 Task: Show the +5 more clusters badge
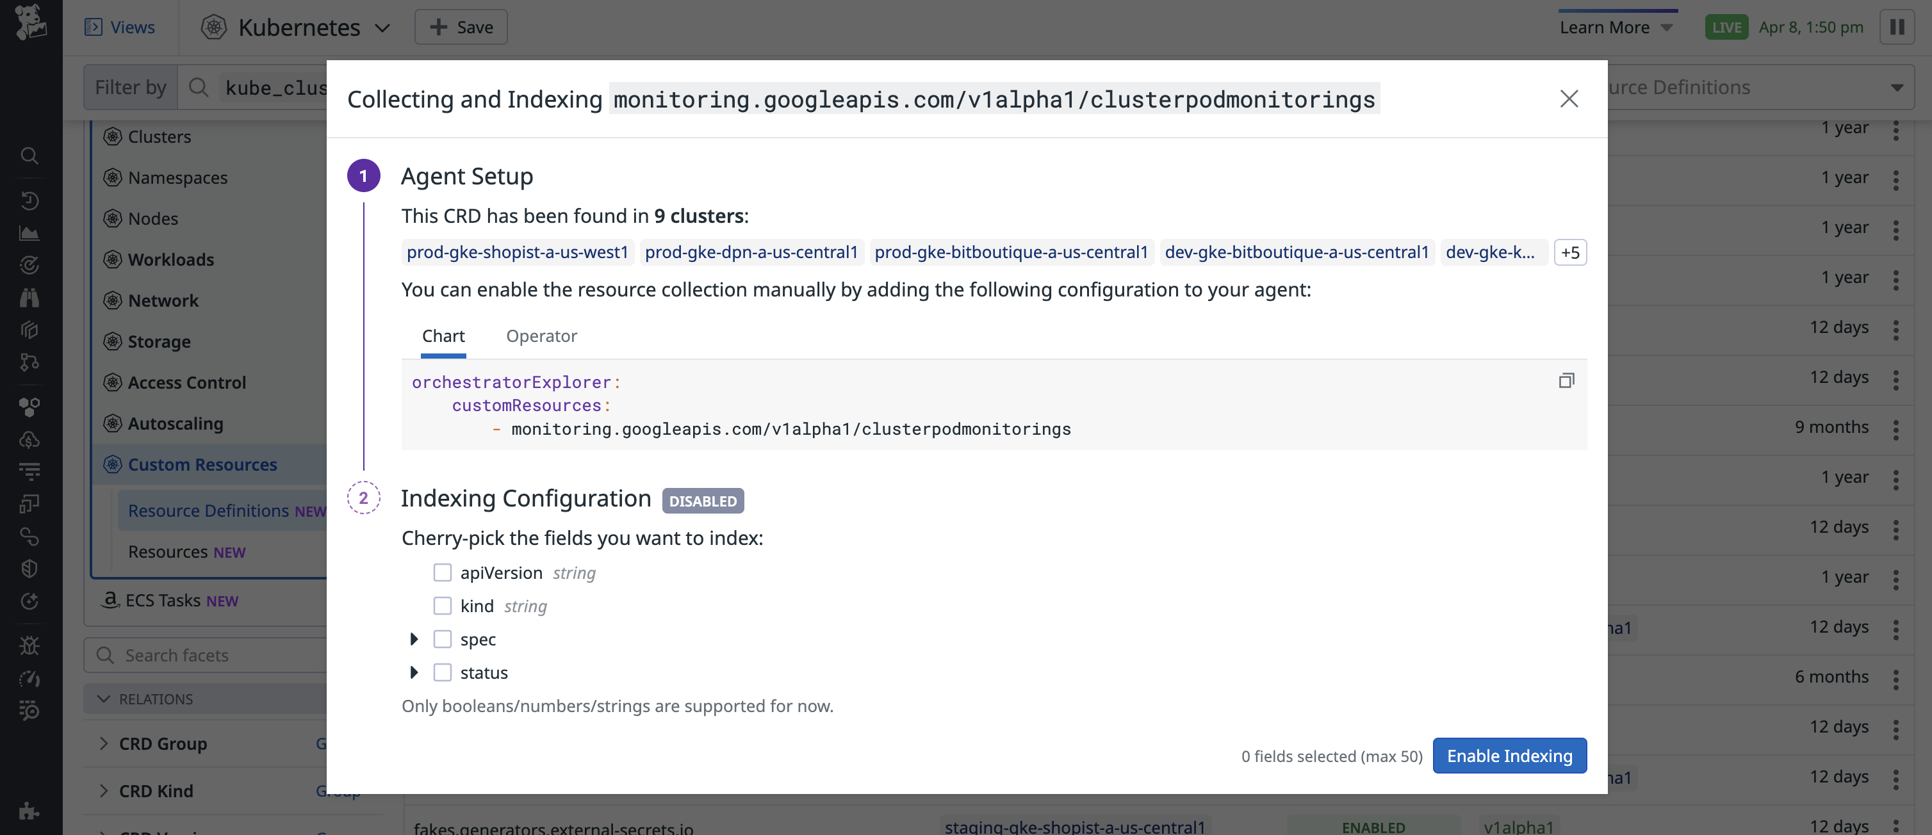coord(1569,252)
